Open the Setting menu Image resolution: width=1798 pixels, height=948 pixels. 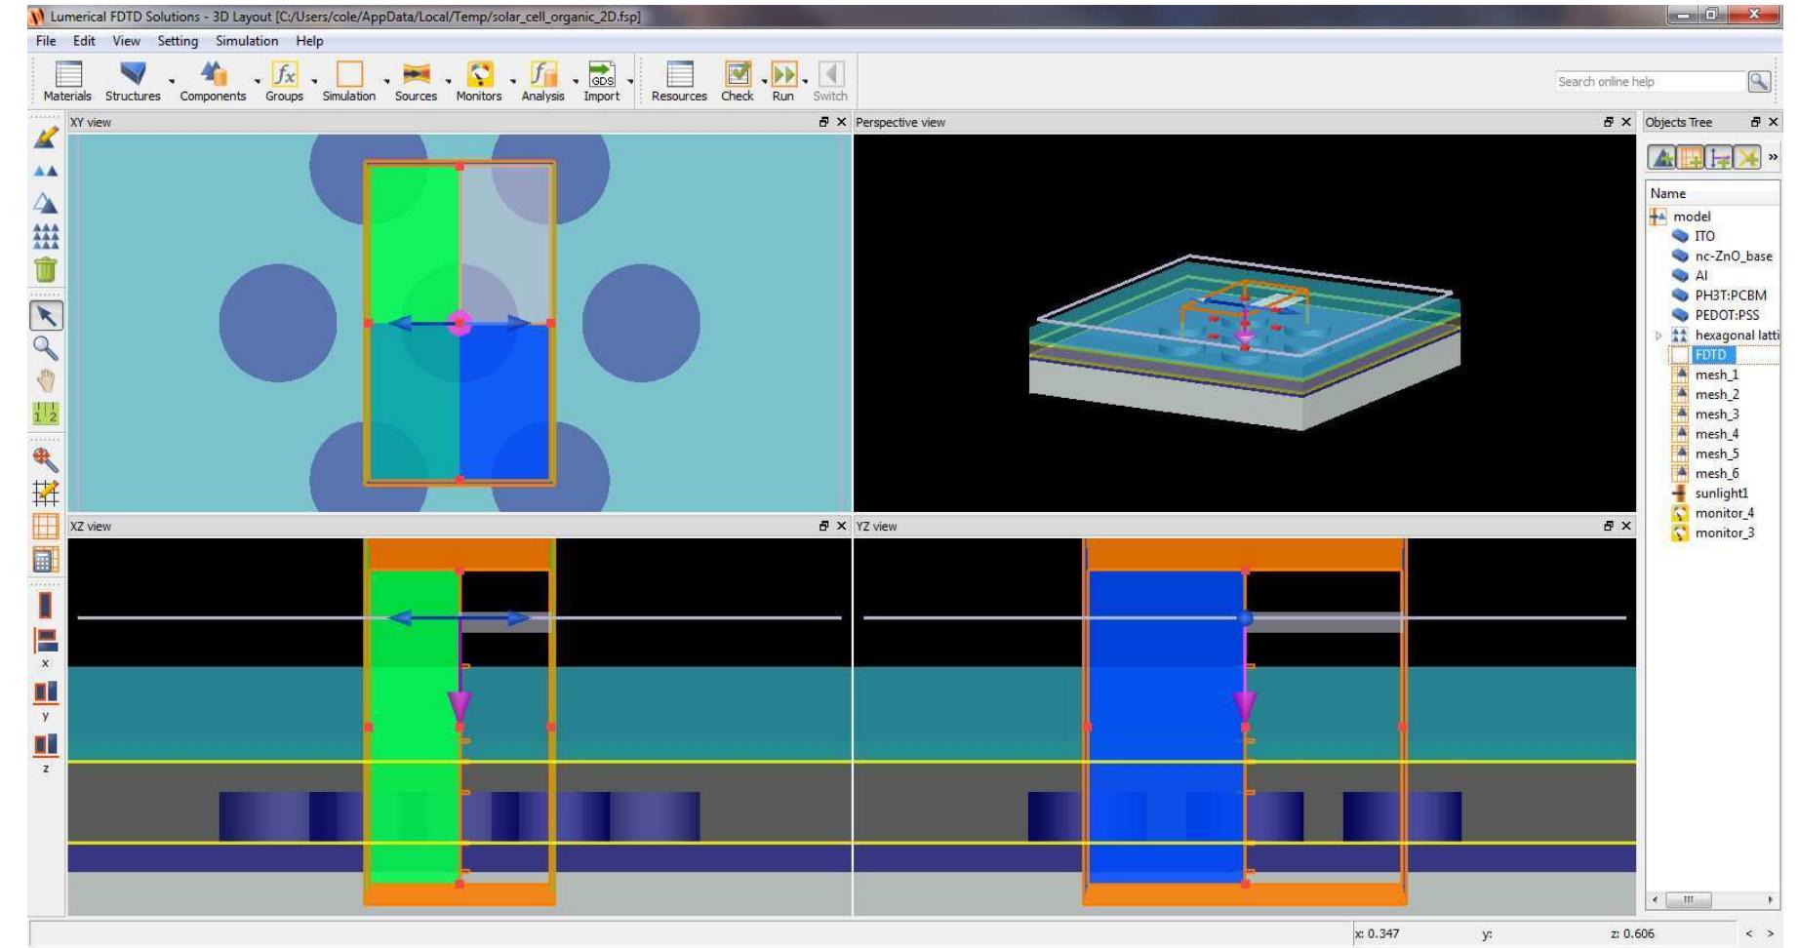coord(178,41)
